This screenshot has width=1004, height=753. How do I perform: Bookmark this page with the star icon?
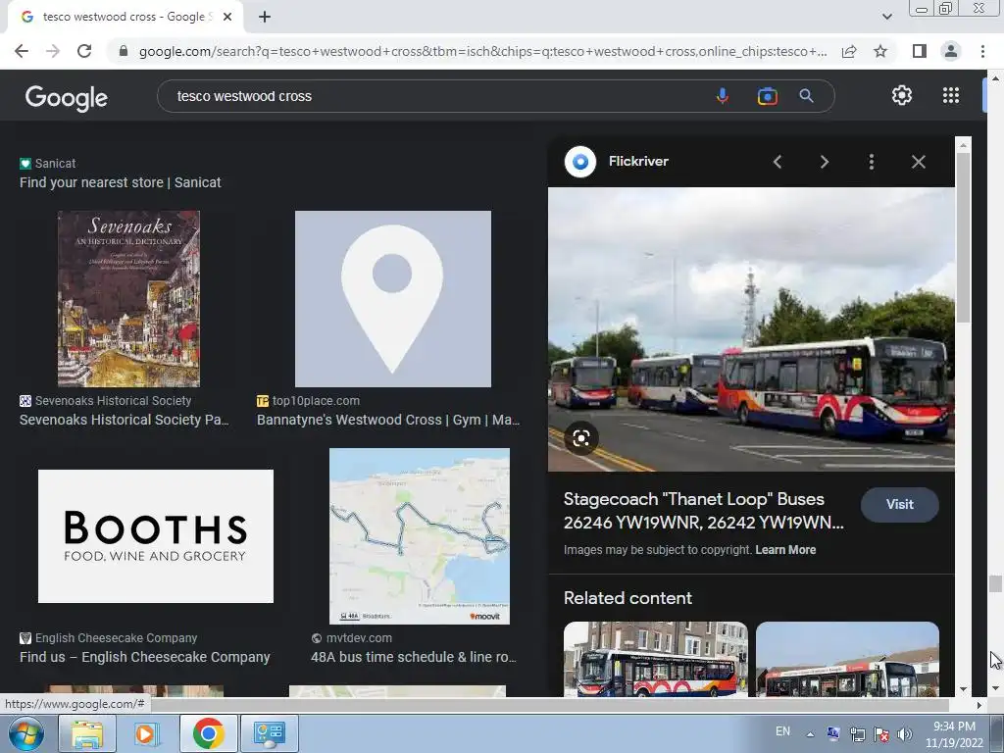880,51
